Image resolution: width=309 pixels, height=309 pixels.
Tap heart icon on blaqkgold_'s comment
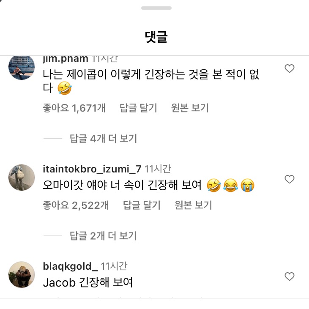289,277
